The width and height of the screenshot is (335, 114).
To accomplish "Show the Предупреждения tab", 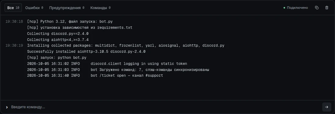I will tap(67, 8).
